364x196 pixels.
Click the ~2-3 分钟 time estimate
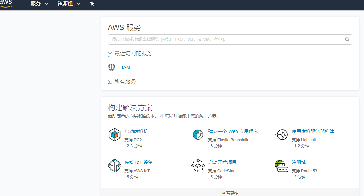(x=133, y=146)
